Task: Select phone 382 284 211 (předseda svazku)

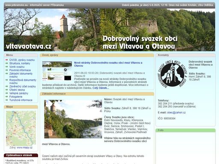Action: [176, 103]
